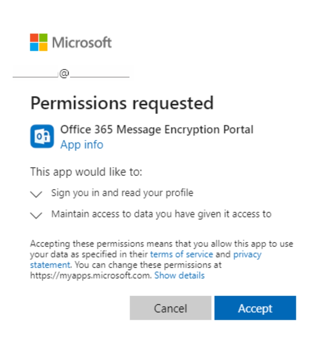
Task: Click 'Sign you in and read your profile' text
Action: [x=122, y=193]
